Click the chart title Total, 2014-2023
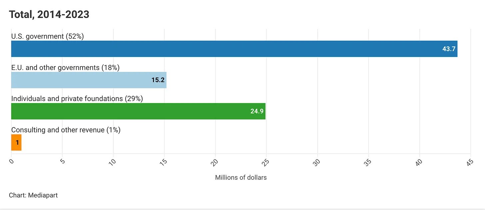The width and height of the screenshot is (485, 210). coord(49,15)
